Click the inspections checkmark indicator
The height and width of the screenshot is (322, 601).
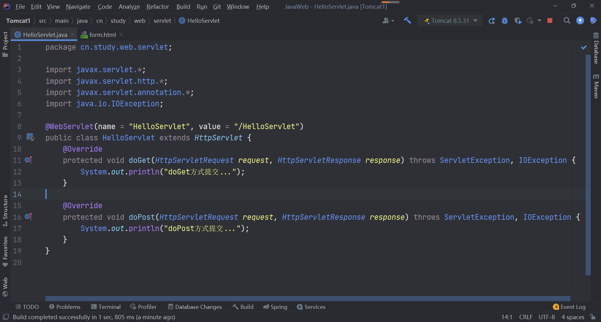[x=583, y=48]
